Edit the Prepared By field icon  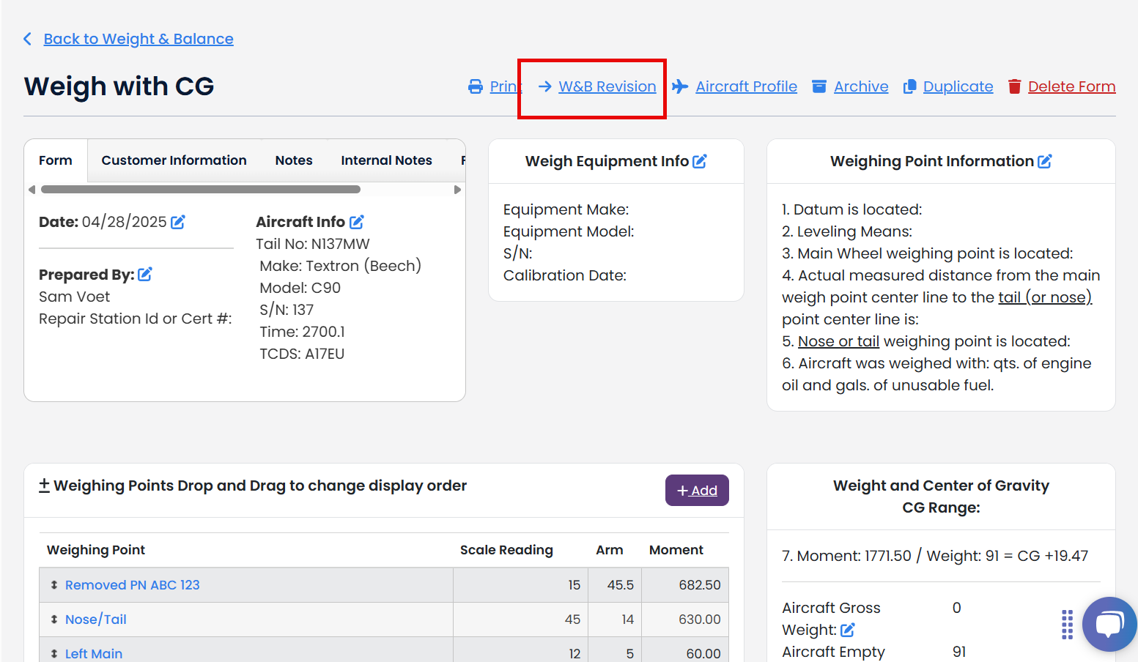(145, 275)
